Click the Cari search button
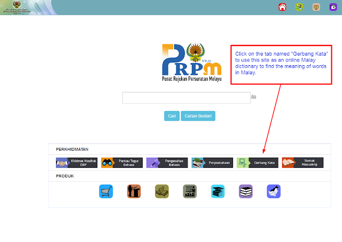The height and width of the screenshot is (242, 342). coord(172,116)
